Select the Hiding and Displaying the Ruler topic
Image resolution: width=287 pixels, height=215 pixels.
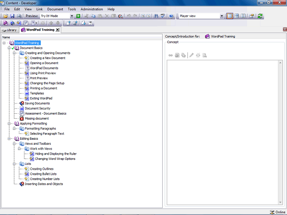pos(56,154)
